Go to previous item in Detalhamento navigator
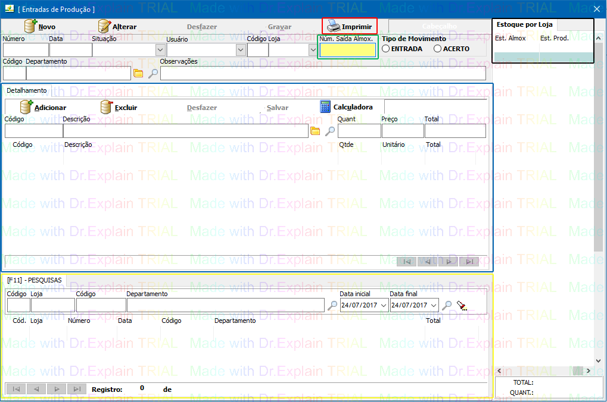 click(x=427, y=262)
